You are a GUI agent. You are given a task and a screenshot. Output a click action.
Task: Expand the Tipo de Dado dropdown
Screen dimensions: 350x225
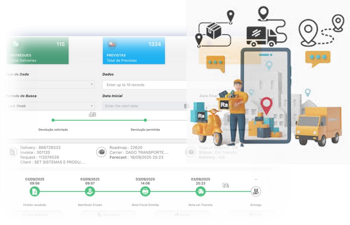[50, 84]
